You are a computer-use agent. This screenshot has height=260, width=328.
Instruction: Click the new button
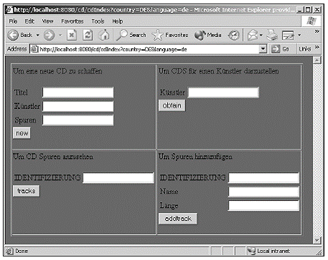coord(21,133)
